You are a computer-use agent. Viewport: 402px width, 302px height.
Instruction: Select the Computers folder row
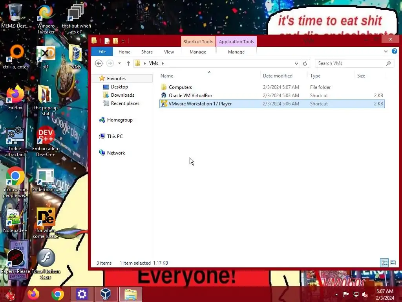pos(272,87)
